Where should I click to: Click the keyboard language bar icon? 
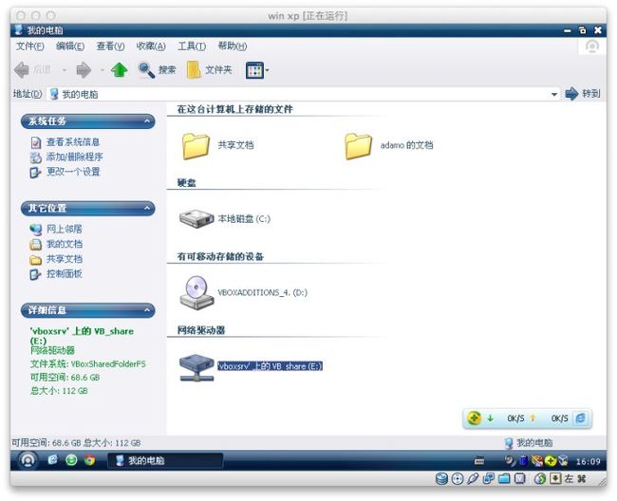[x=479, y=461]
